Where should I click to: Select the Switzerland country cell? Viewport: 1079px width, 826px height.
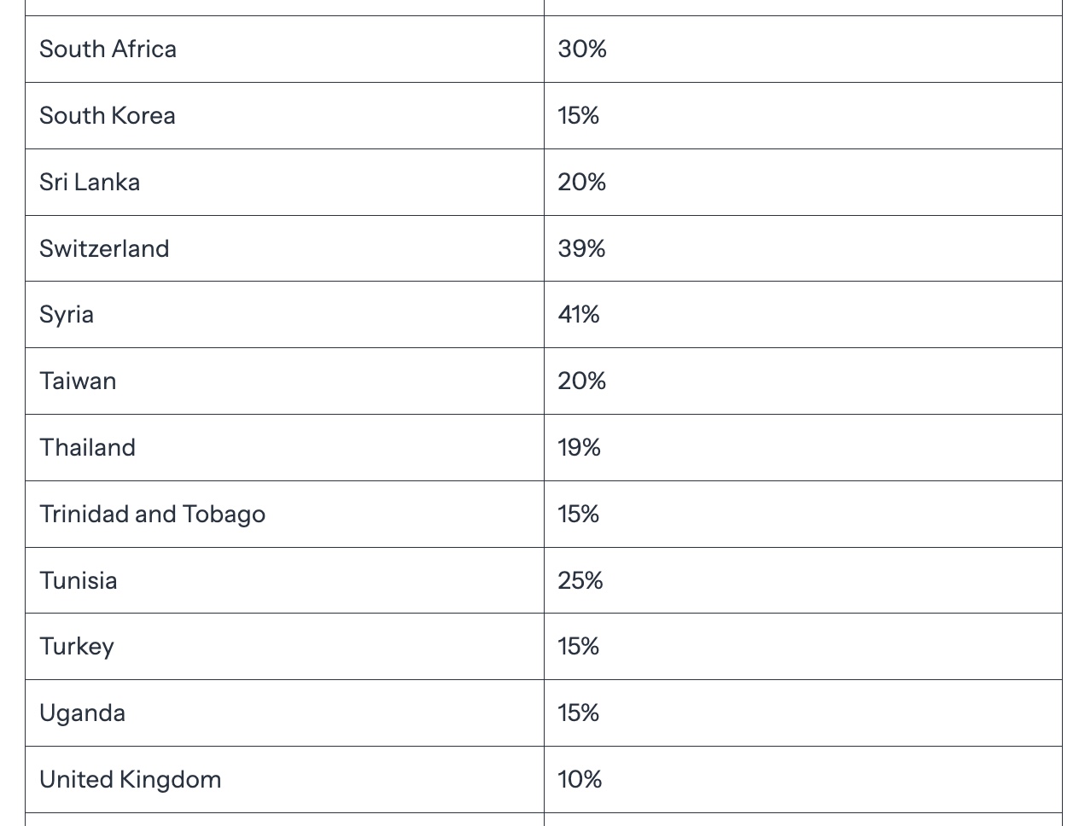284,249
